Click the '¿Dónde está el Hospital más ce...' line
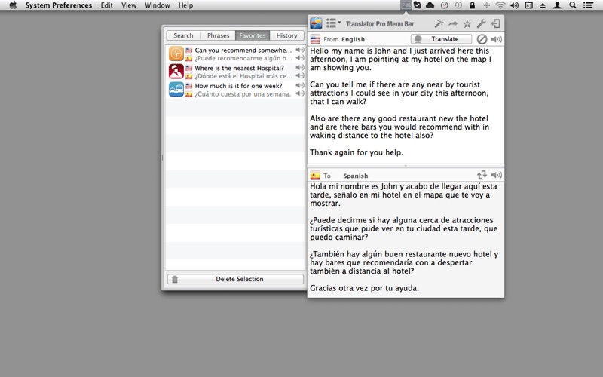 [x=243, y=76]
